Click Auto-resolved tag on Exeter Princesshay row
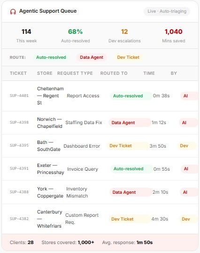Screen dimensions: 200x253 [131, 169]
